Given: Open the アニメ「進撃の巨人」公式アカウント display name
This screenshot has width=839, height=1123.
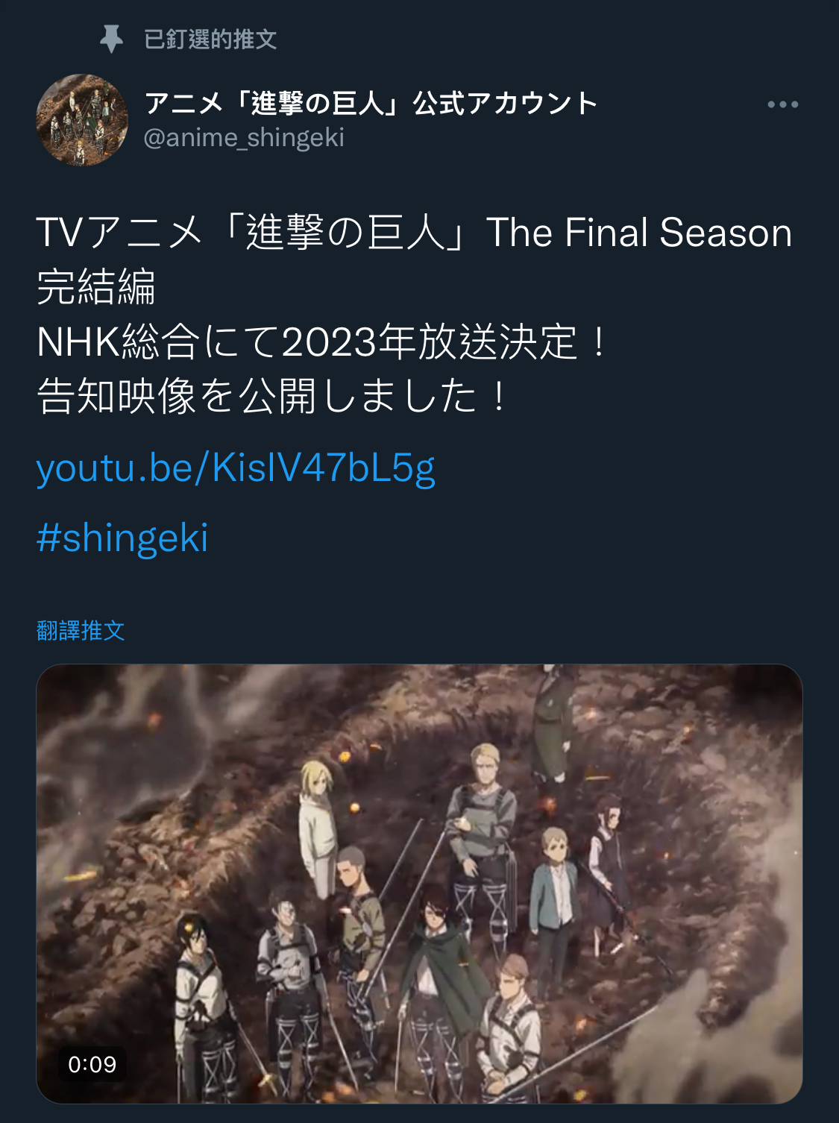Looking at the screenshot, I should [x=371, y=103].
